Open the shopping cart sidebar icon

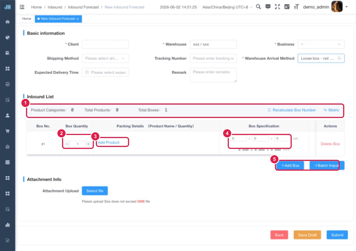coord(8,131)
